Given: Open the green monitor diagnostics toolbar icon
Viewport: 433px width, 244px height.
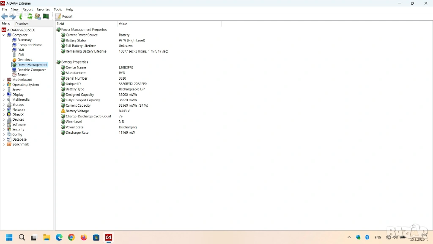Looking at the screenshot, I should (46, 17).
